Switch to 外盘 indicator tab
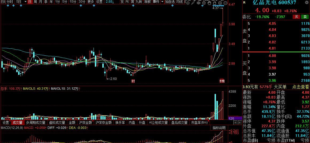Viewport: 310px width, 143px height. (x=142, y=122)
